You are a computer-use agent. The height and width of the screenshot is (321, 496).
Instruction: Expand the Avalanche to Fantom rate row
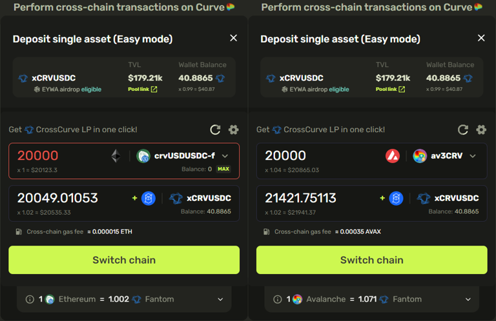468,299
